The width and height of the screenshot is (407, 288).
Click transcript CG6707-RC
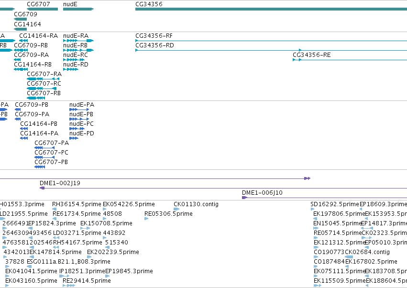(x=42, y=89)
